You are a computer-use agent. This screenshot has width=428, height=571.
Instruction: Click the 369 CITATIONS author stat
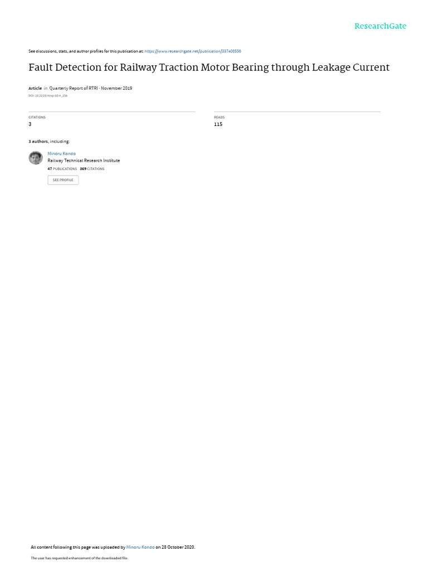pyautogui.click(x=92, y=169)
